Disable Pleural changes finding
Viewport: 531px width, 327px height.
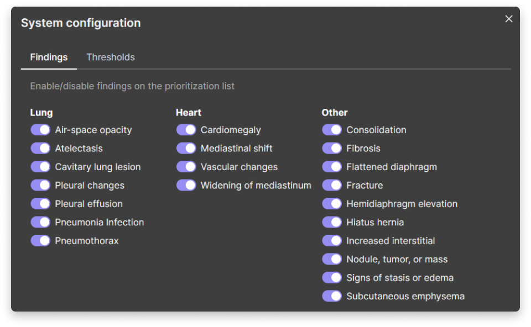40,185
